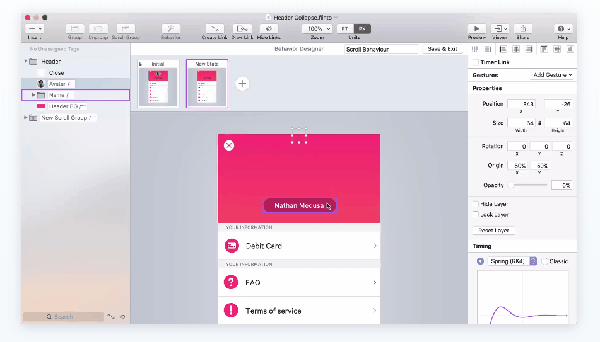Click the Preview play button
Image resolution: width=600 pixels, height=342 pixels.
click(x=476, y=29)
